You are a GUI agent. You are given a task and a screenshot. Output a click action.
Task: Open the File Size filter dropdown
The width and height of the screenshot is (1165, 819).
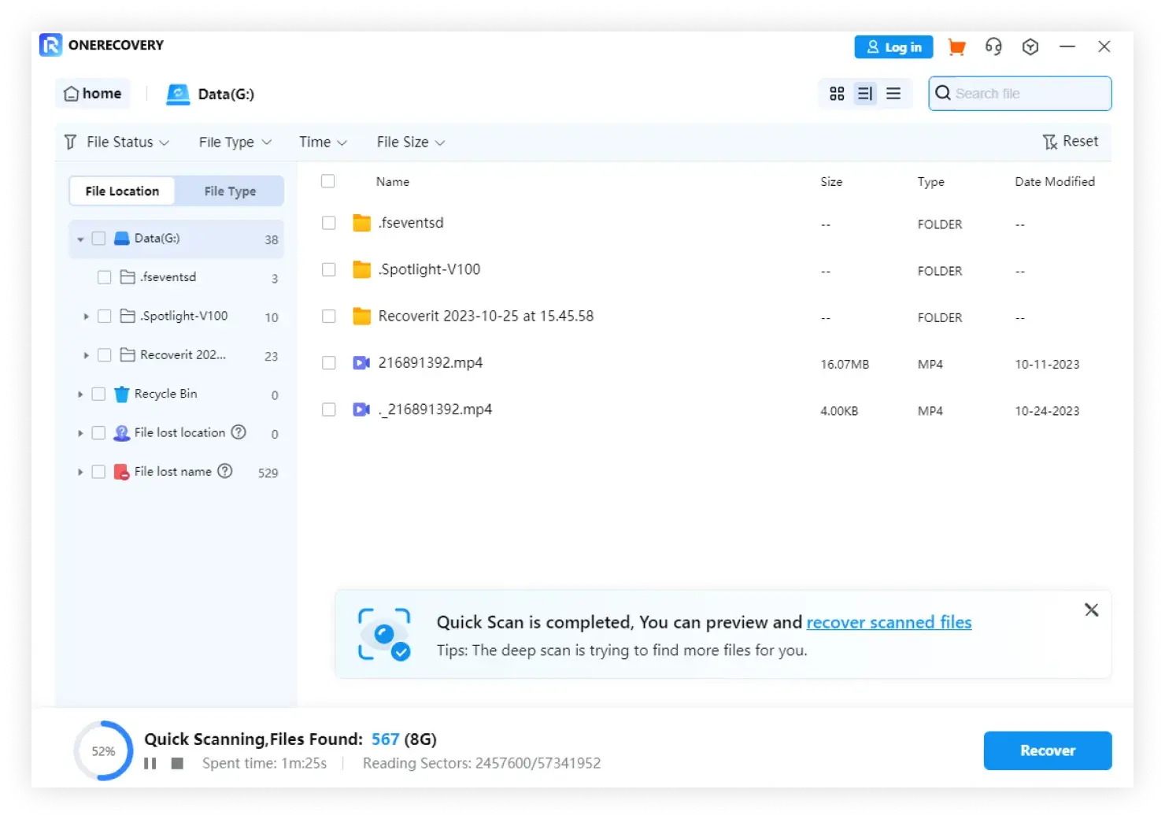tap(410, 142)
